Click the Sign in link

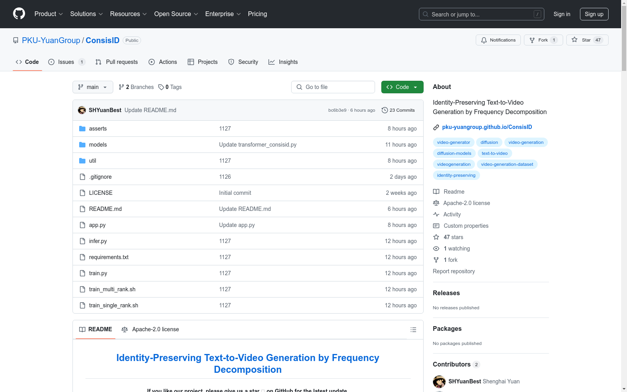[562, 14]
